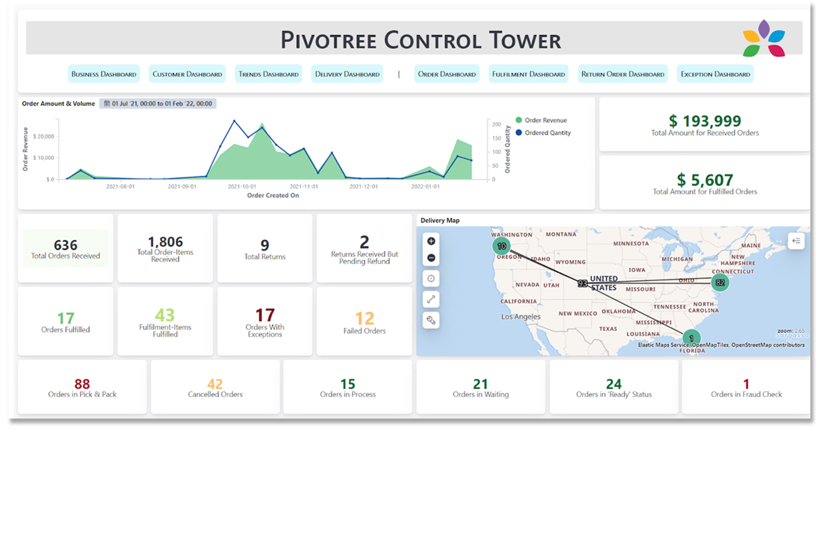
Task: Switch to the Customer Dashboard
Action: tap(188, 74)
